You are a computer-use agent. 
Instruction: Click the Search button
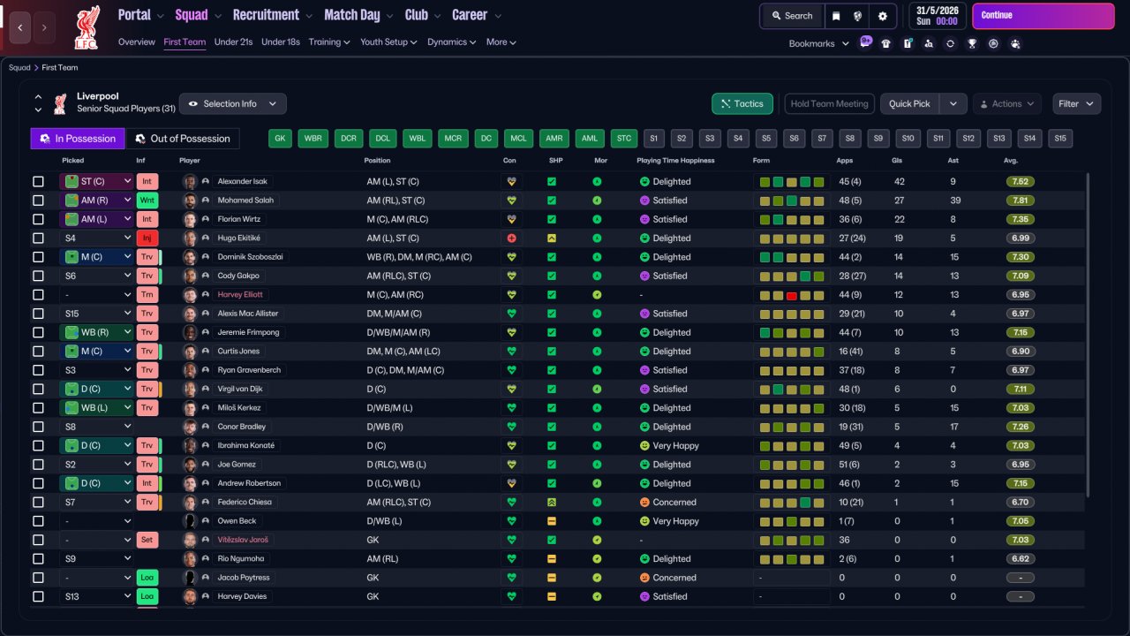pos(792,16)
